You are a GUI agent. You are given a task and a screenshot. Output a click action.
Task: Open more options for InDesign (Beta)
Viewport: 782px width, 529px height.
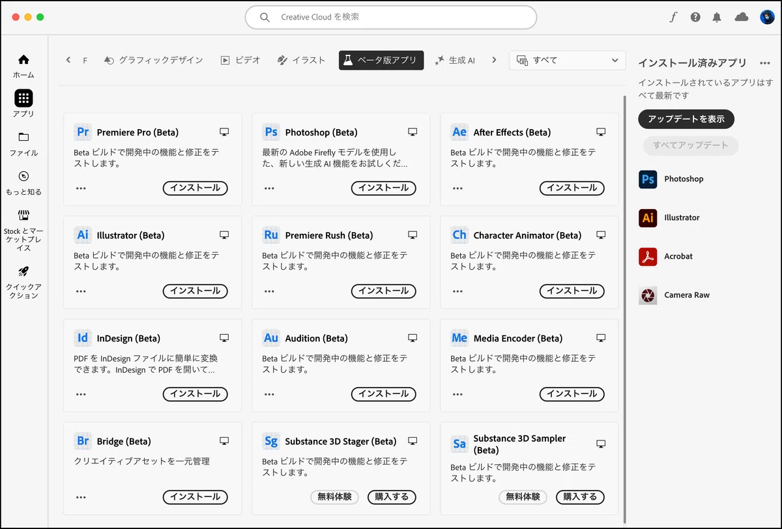coord(81,394)
